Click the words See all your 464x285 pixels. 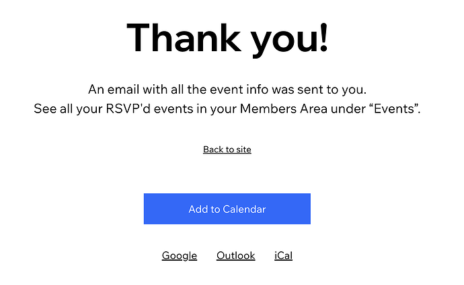click(x=68, y=109)
